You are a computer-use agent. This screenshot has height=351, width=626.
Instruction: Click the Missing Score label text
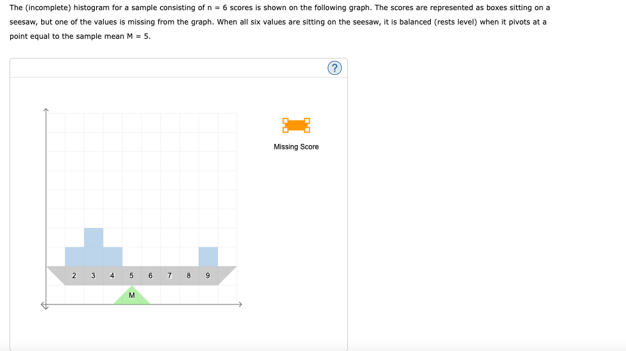[295, 146]
